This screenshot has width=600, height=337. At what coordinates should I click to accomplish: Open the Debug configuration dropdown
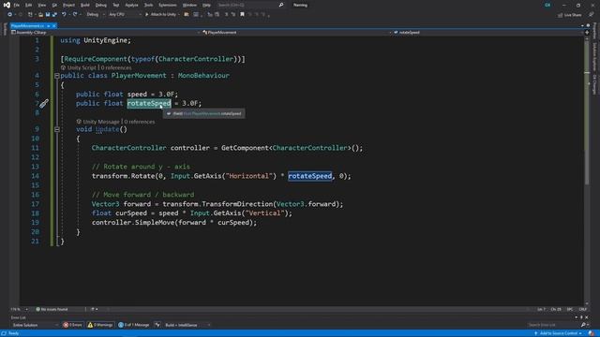pyautogui.click(x=96, y=15)
